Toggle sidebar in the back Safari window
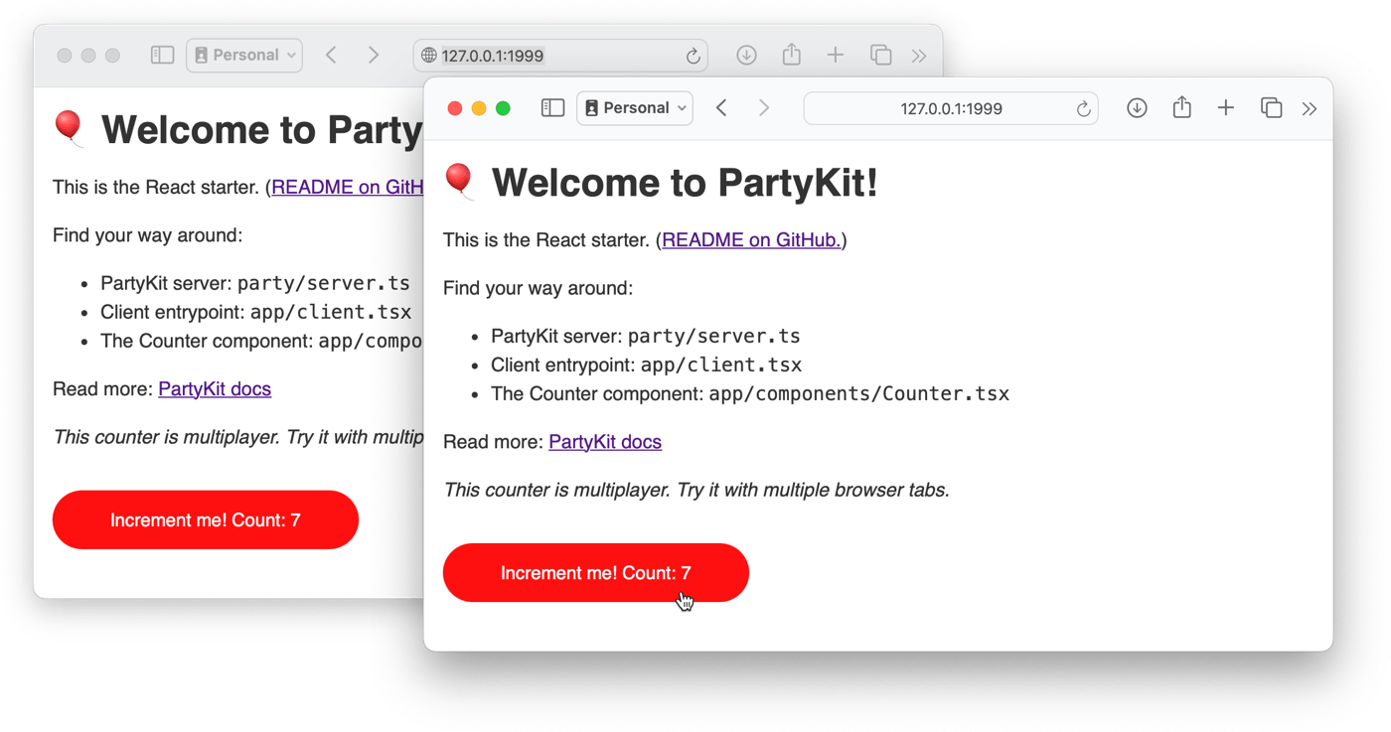1391x732 pixels. click(162, 56)
